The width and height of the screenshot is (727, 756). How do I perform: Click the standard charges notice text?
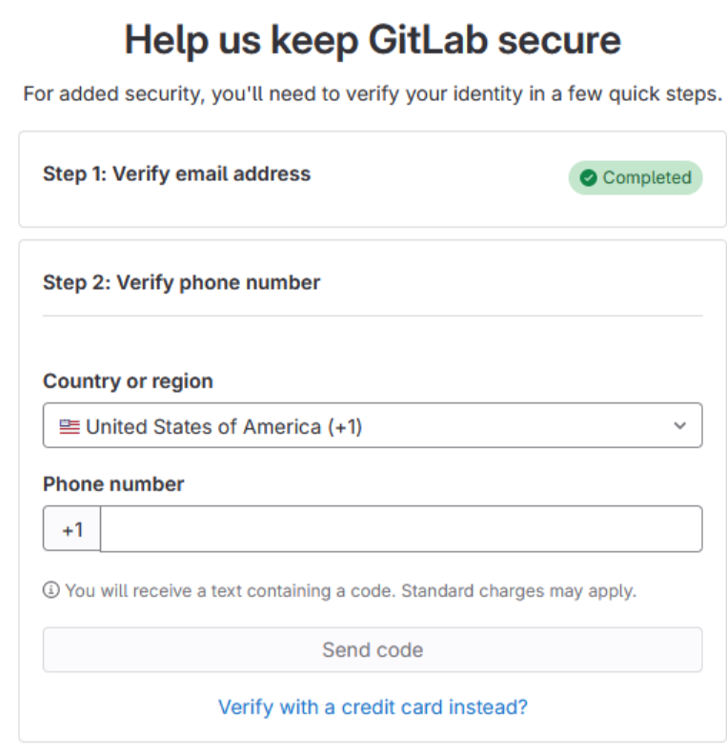[350, 590]
